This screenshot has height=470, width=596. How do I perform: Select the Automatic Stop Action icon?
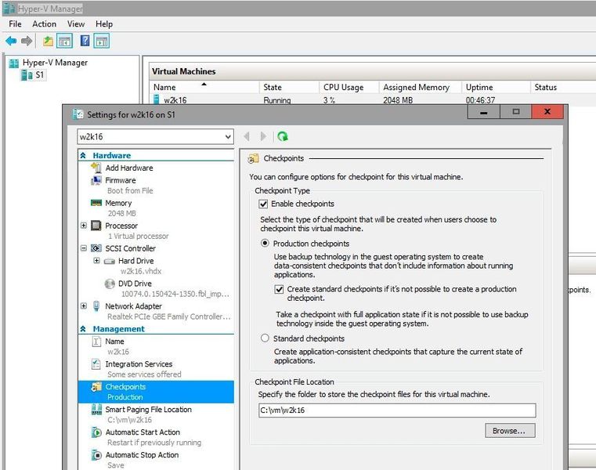click(x=96, y=455)
